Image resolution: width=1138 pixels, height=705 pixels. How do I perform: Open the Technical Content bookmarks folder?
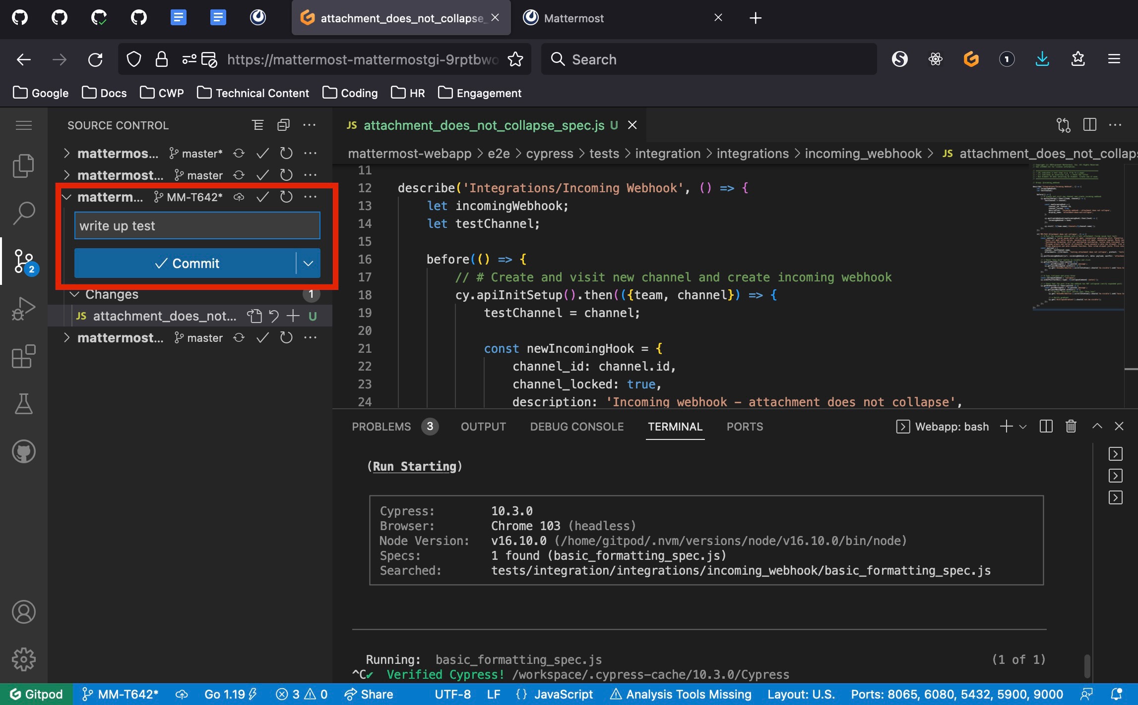pyautogui.click(x=253, y=93)
